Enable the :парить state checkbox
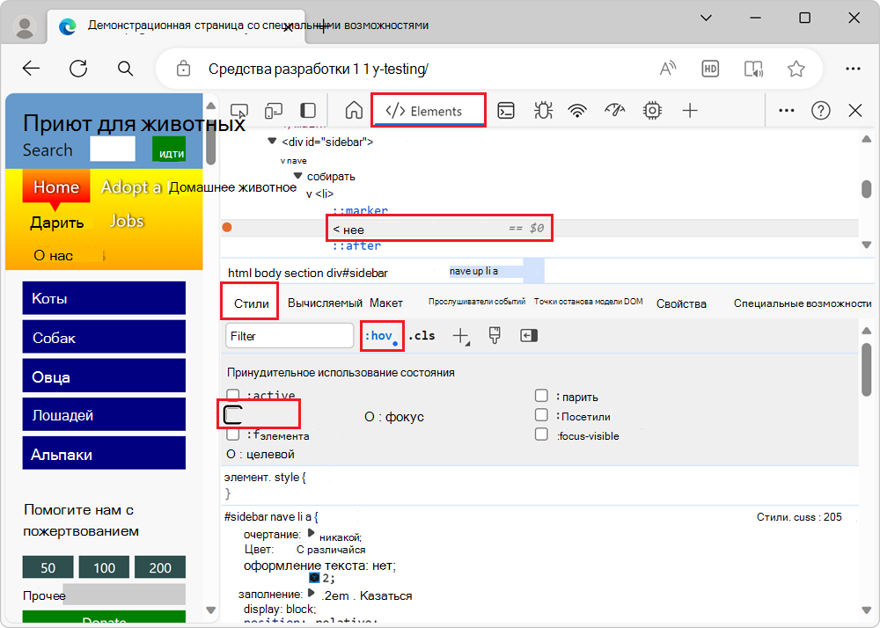880x628 pixels. click(541, 396)
